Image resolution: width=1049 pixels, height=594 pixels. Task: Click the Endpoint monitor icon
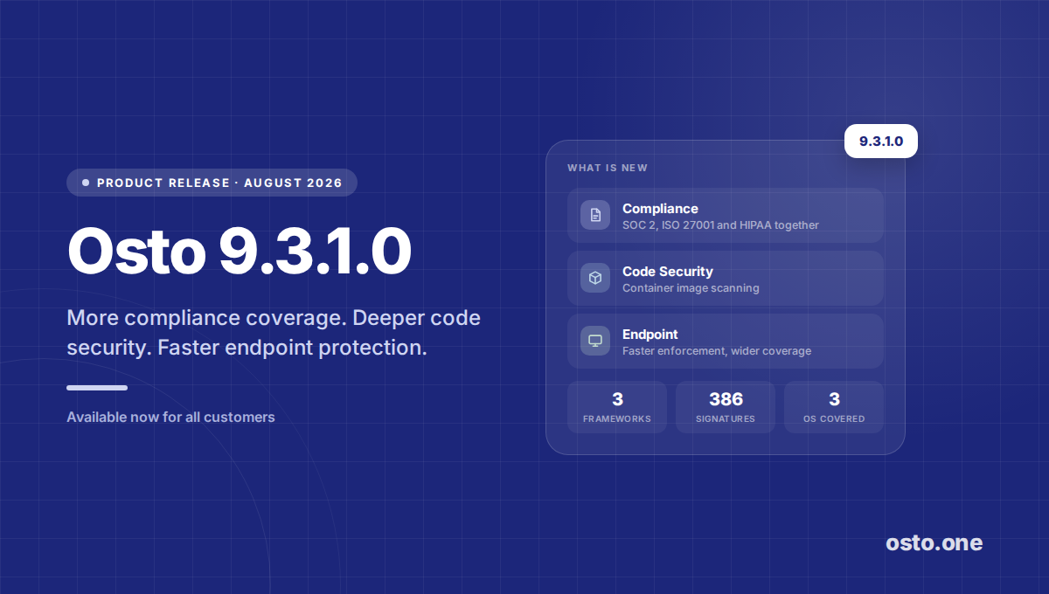tap(595, 341)
